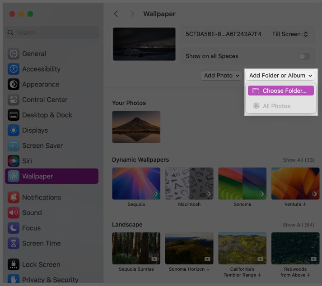Viewport: 322px width, 286px height.
Task: Click the green zoom window button
Action: (x=30, y=14)
